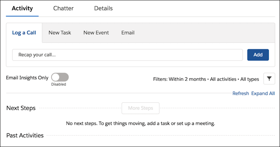
Task: Open the New Event composer tab
Action: pyautogui.click(x=96, y=33)
